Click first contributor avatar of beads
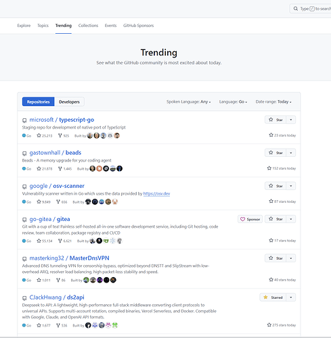The height and width of the screenshot is (338, 331). point(93,168)
